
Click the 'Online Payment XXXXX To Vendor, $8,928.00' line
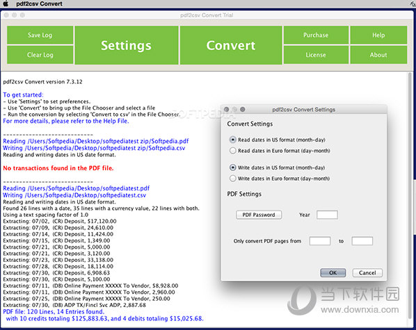click(x=90, y=286)
